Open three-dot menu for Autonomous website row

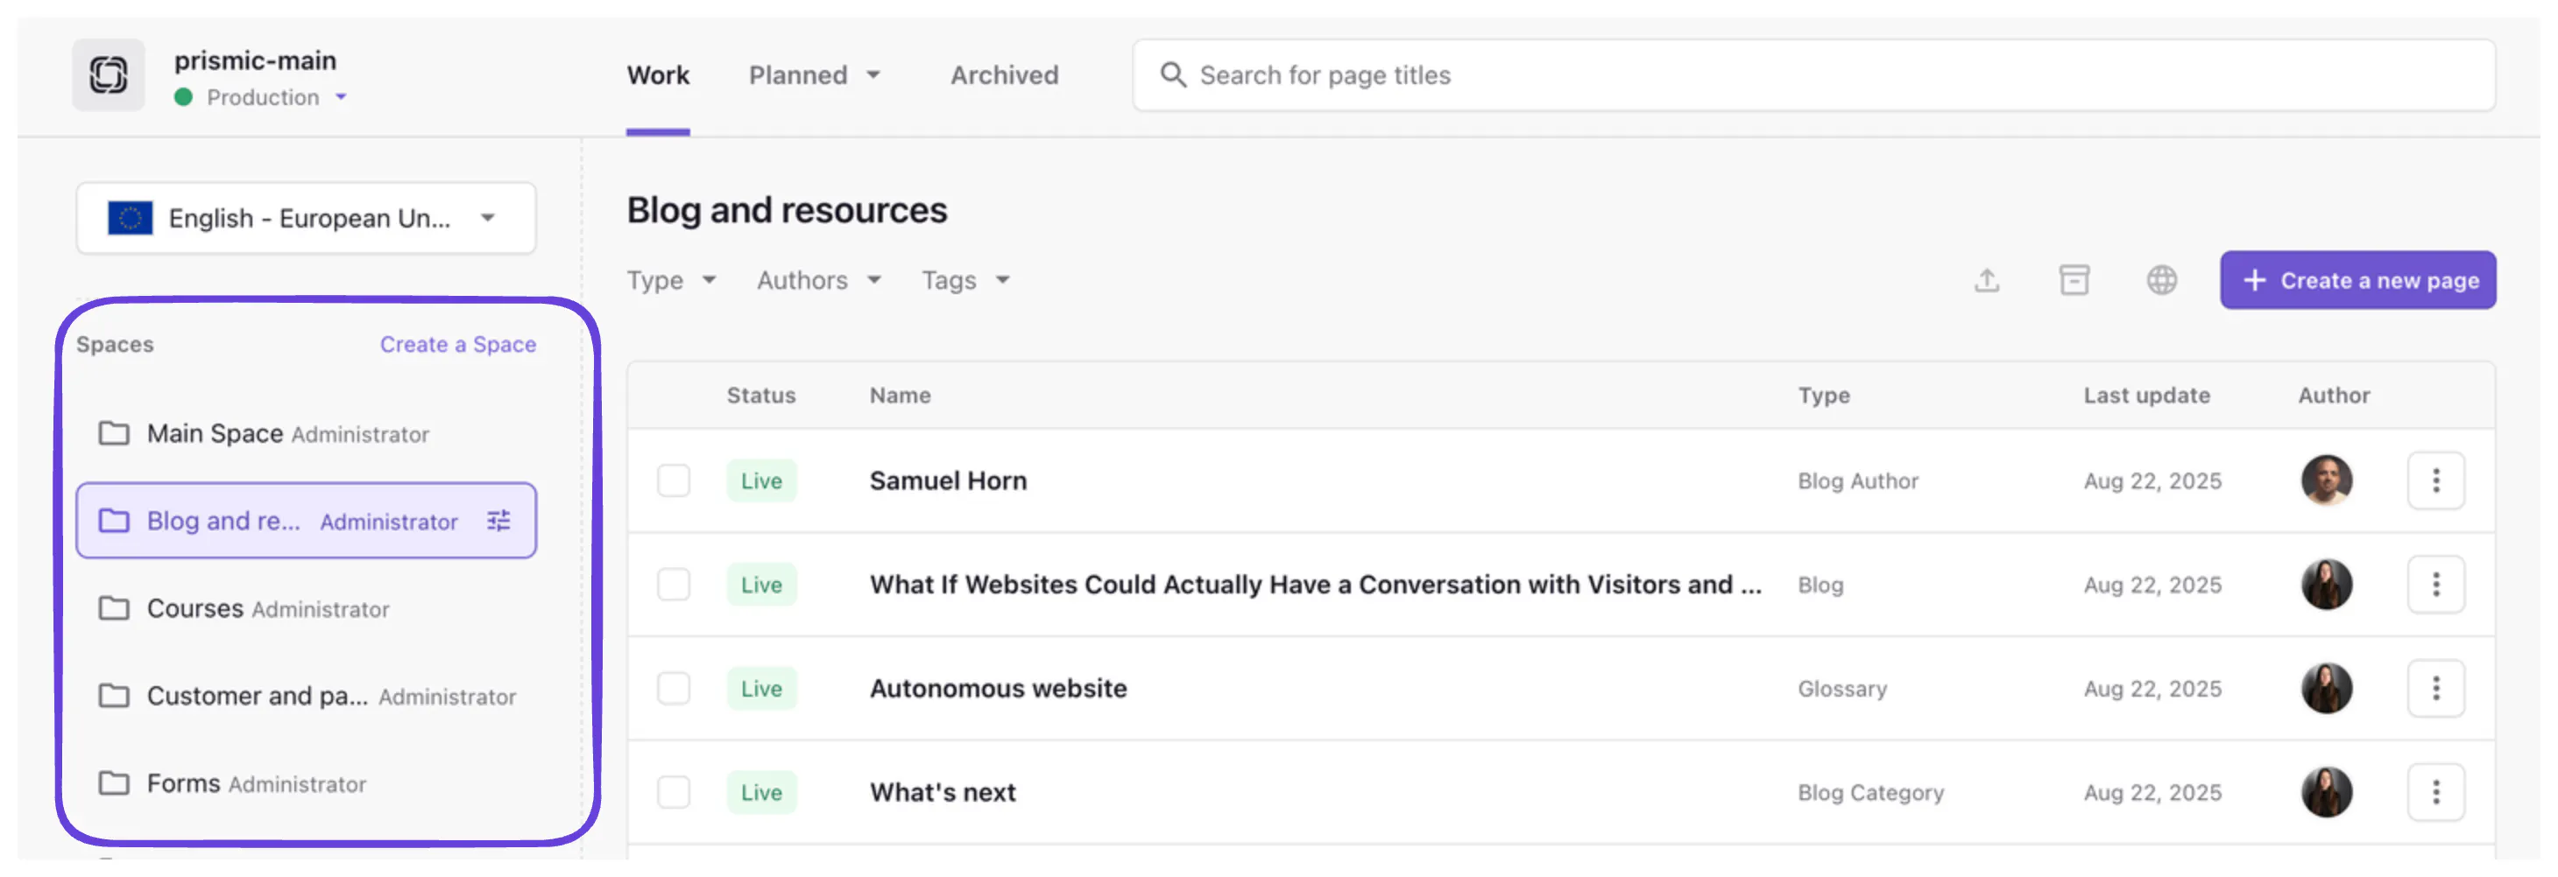[2434, 689]
